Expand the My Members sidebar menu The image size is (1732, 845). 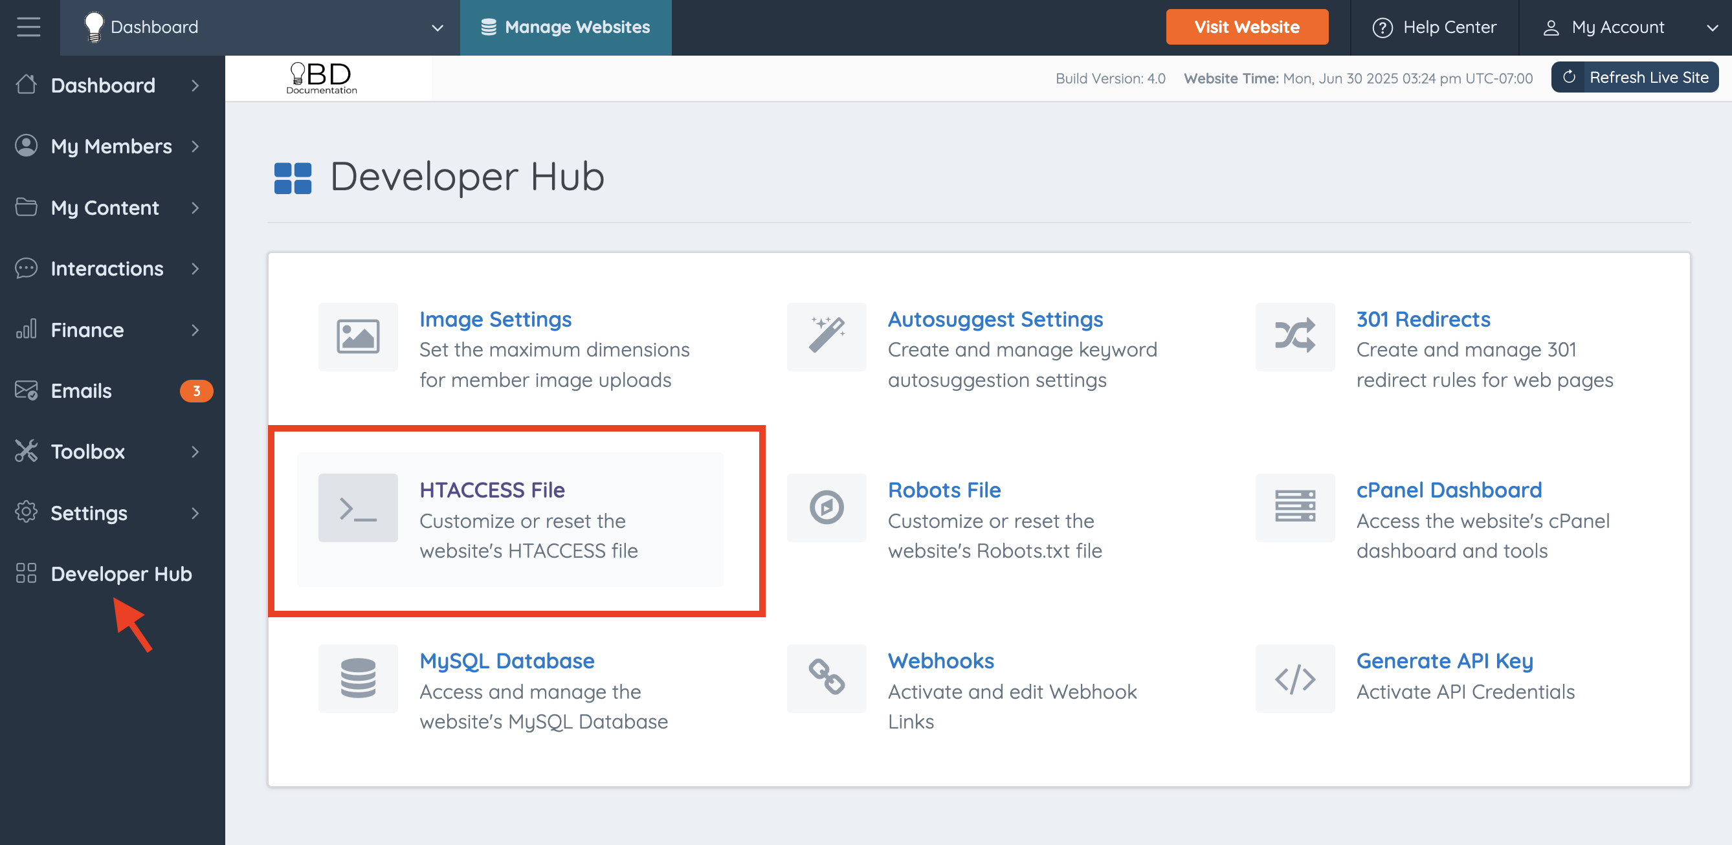tap(111, 146)
